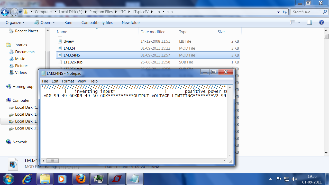This screenshot has width=329, height=185.
Task: Open Videos library
Action: tap(21, 72)
